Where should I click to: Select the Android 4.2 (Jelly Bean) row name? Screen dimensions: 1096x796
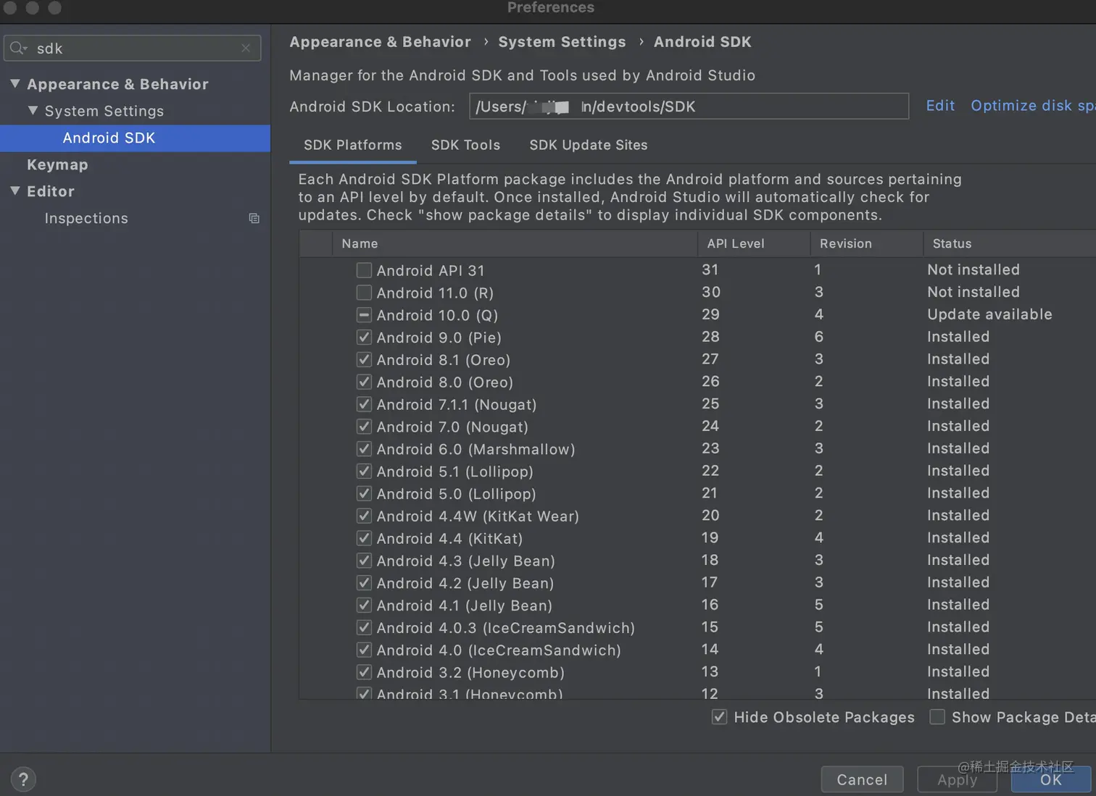tap(465, 583)
